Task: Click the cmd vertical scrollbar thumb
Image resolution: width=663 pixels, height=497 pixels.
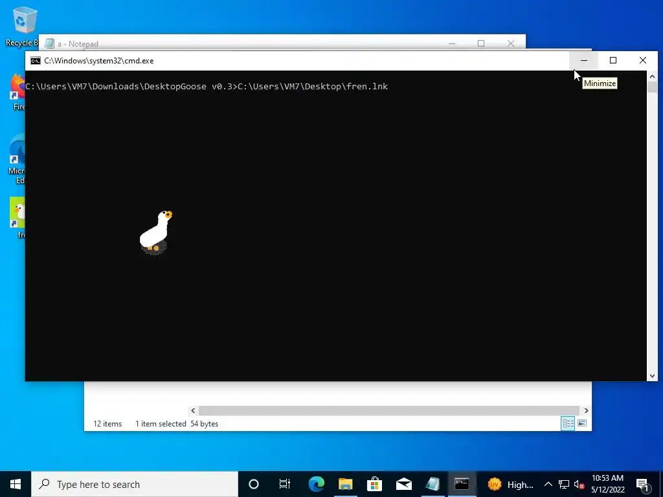Action: point(652,87)
